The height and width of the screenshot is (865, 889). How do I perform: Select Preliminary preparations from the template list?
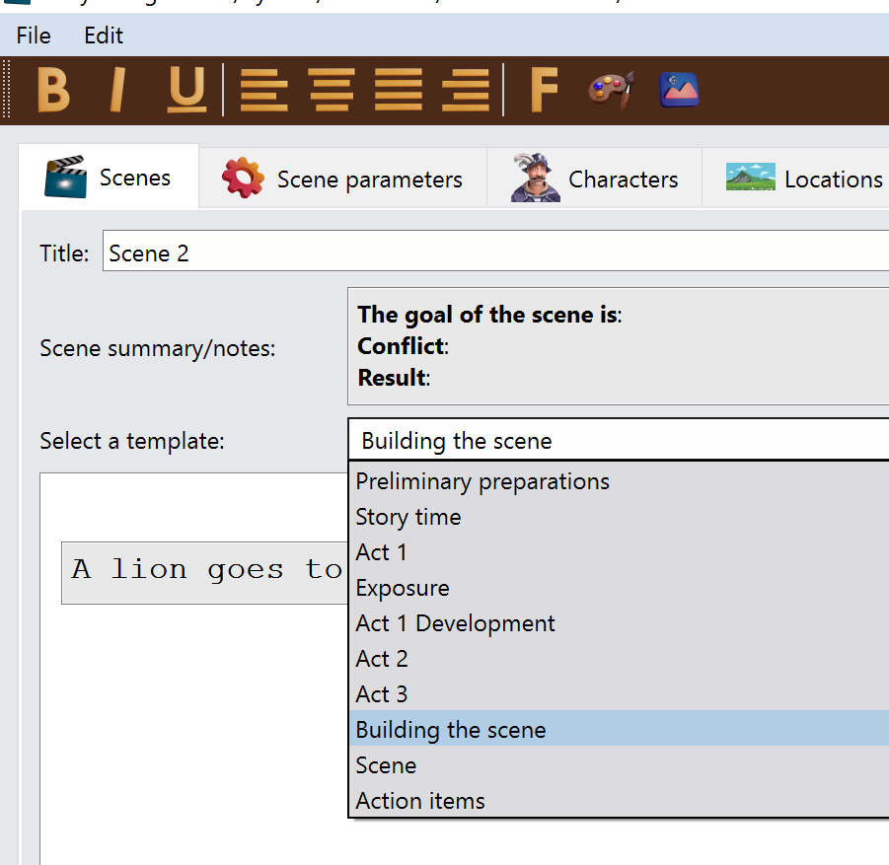coord(482,481)
